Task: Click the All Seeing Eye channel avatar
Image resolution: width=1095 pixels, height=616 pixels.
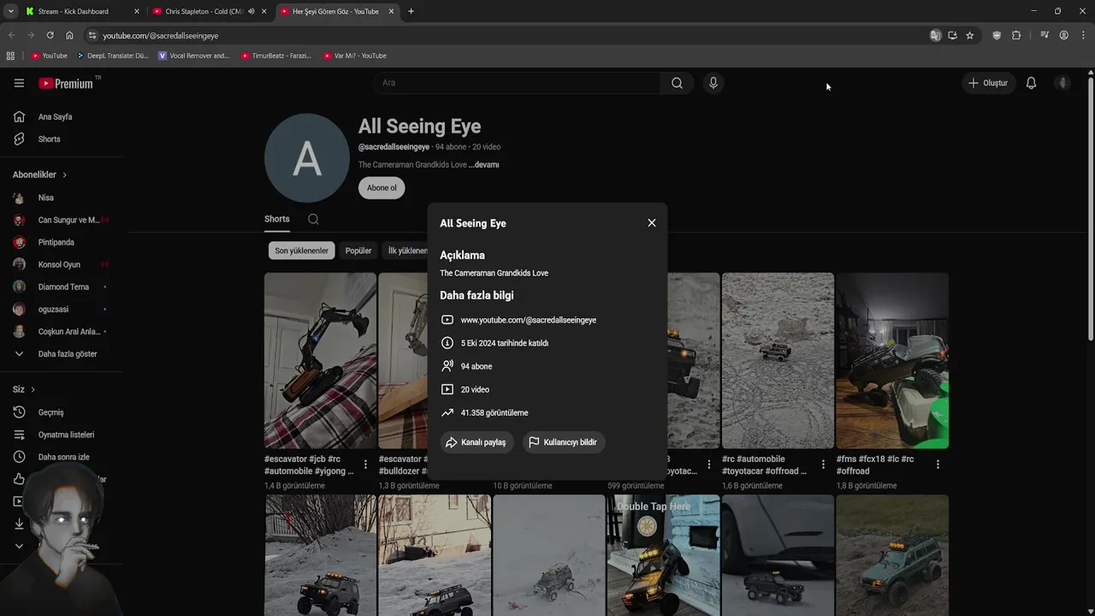Action: point(307,158)
